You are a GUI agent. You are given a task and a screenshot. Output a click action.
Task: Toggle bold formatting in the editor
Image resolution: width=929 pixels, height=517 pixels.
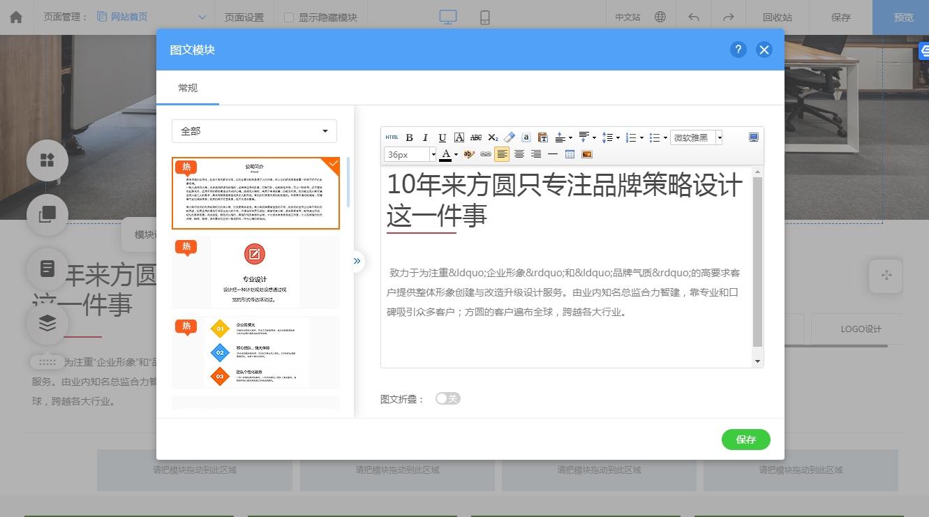(408, 137)
